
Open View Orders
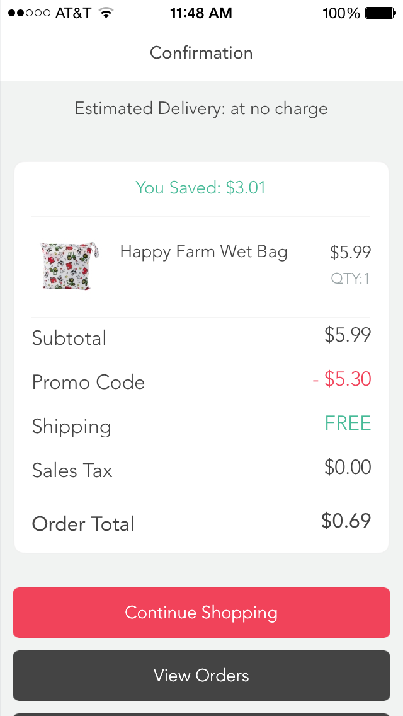tap(201, 676)
